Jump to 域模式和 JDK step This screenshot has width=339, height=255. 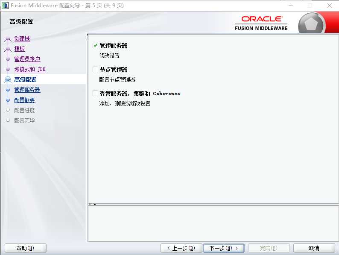coord(30,69)
